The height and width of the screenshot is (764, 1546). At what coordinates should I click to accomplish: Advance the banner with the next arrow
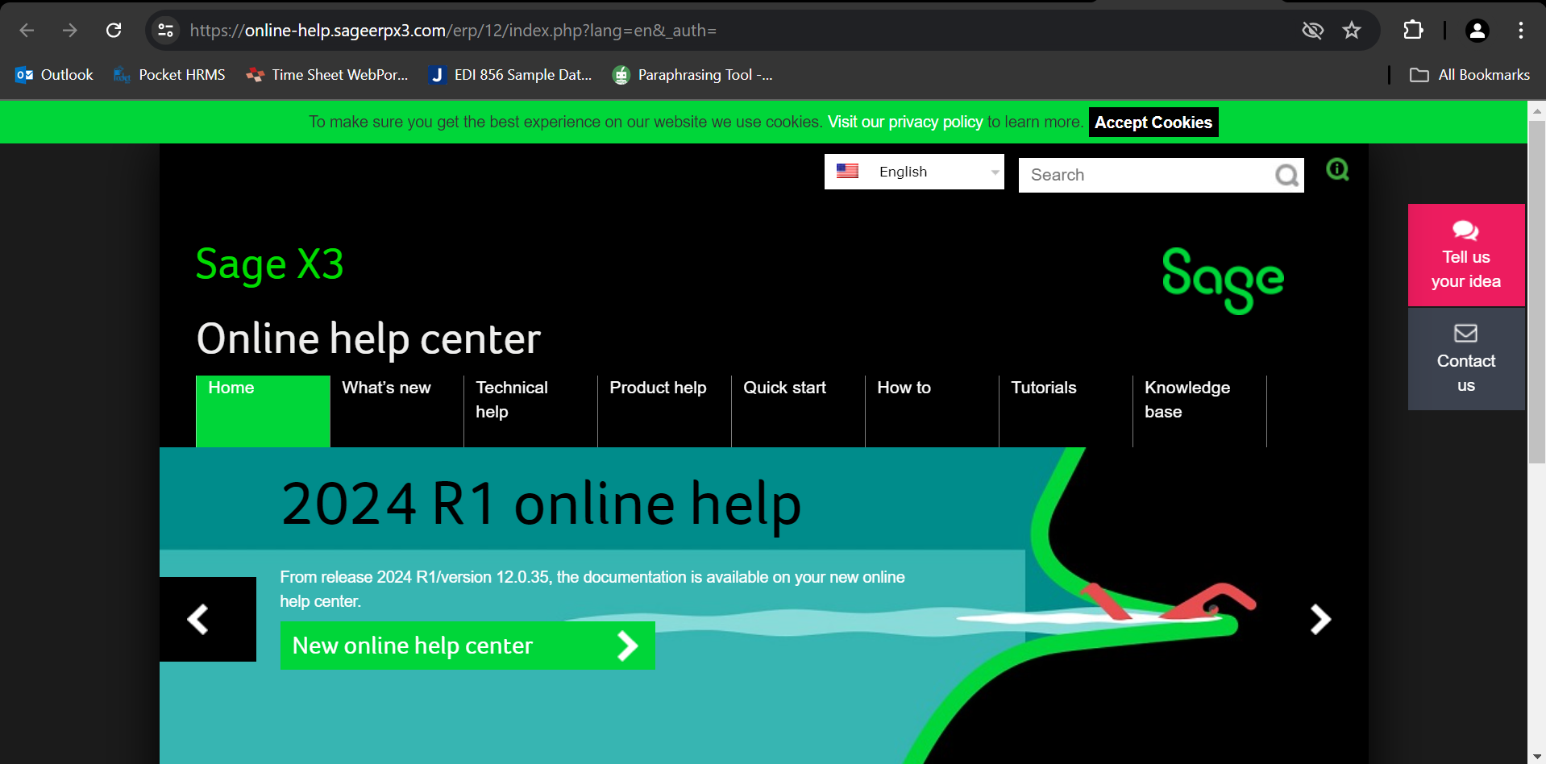1320,619
